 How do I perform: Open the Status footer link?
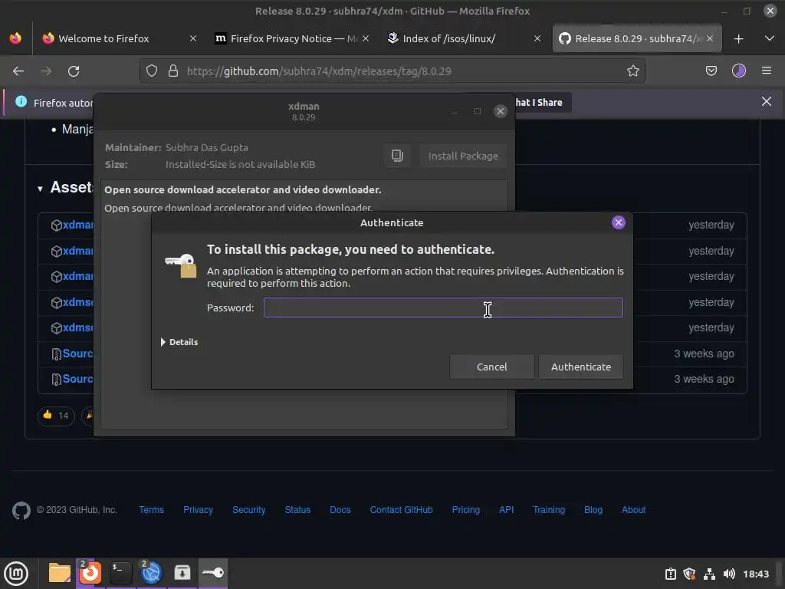click(x=297, y=510)
